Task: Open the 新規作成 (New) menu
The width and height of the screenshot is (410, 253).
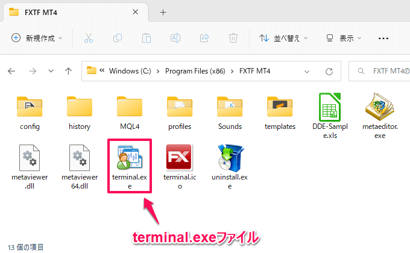Action: click(x=37, y=38)
